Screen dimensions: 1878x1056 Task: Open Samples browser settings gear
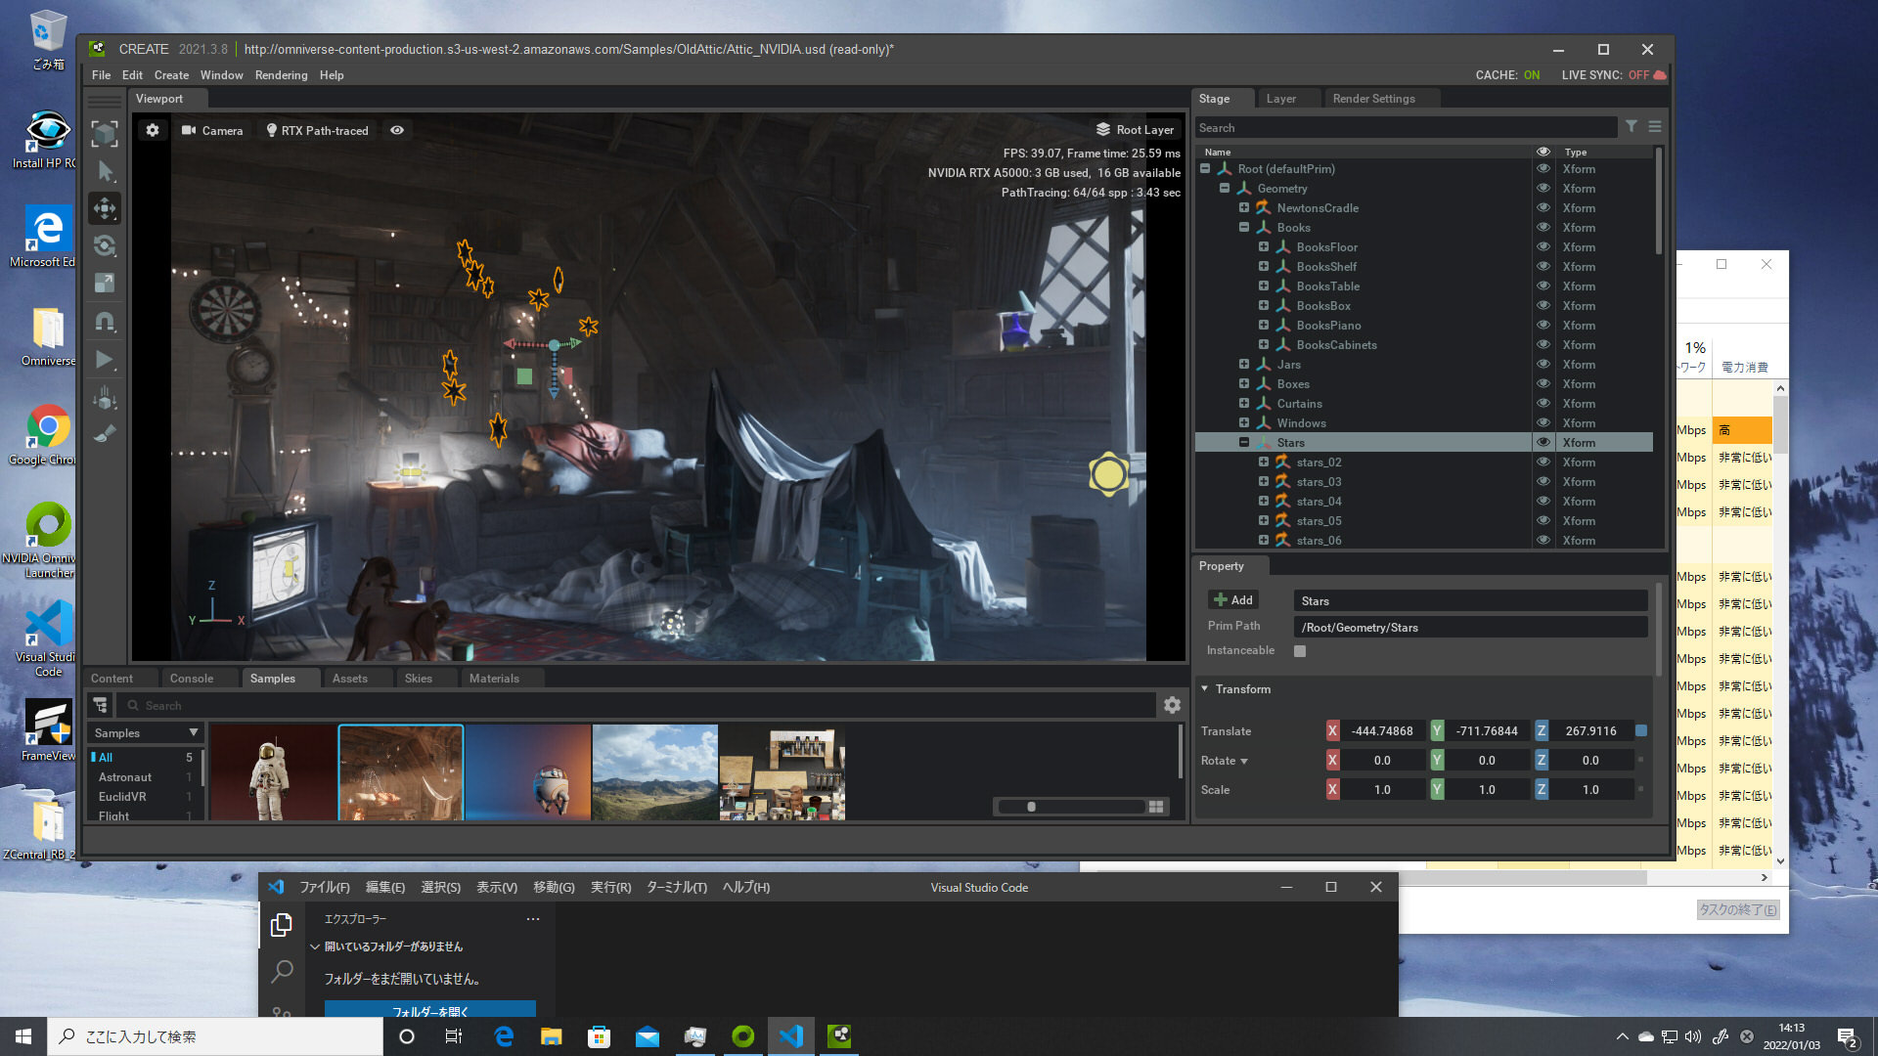(1172, 705)
